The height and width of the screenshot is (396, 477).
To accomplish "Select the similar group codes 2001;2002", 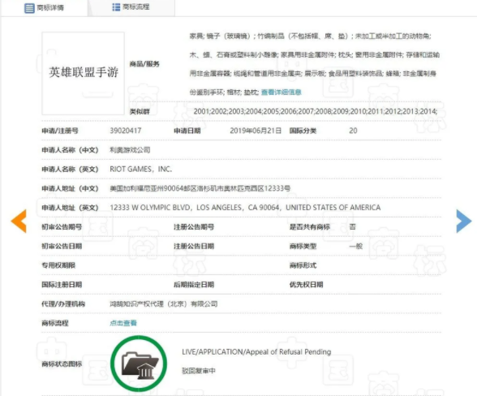I will click(211, 111).
